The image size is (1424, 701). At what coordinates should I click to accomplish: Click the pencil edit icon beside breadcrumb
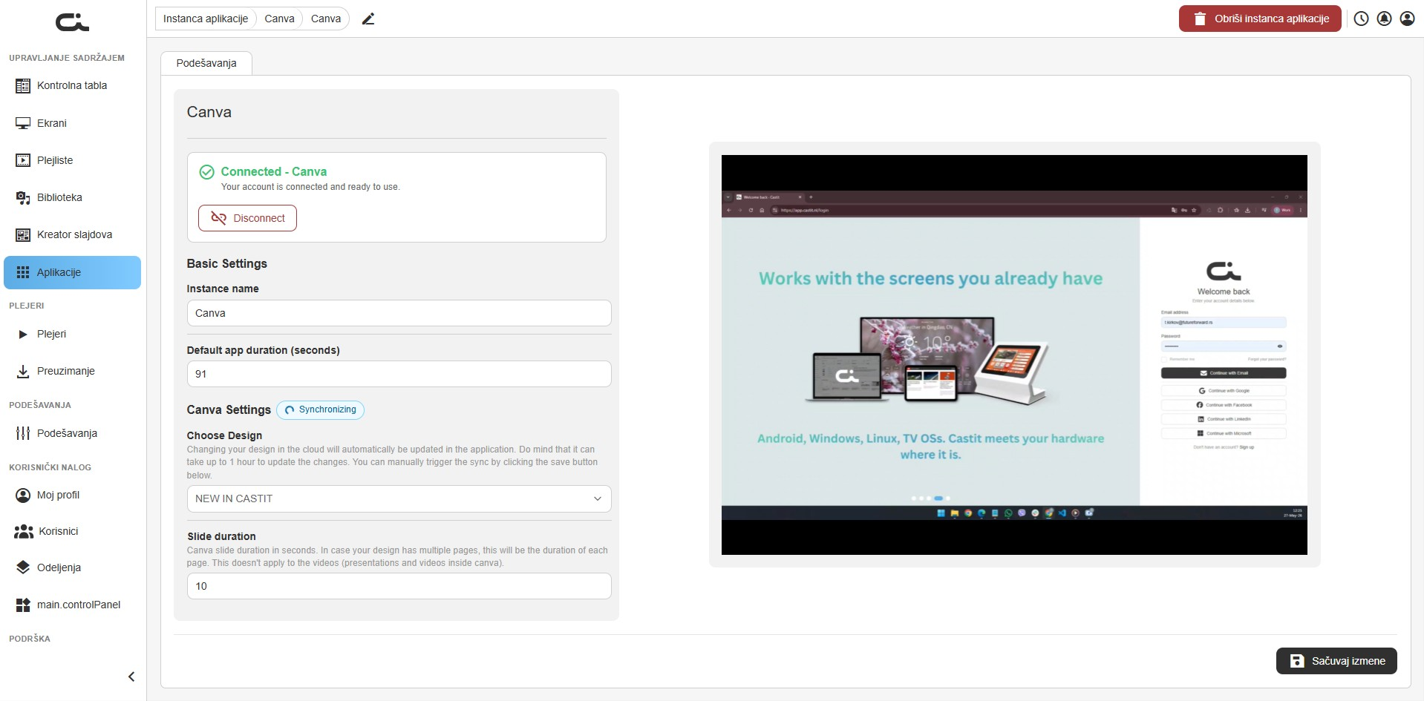(x=368, y=19)
